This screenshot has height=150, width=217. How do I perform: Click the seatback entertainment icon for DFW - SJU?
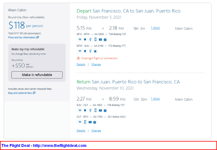[95, 51]
